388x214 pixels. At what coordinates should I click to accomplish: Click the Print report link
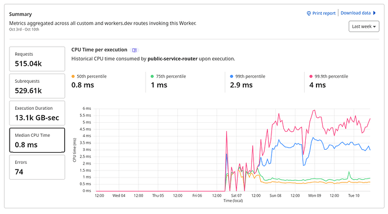(x=324, y=14)
